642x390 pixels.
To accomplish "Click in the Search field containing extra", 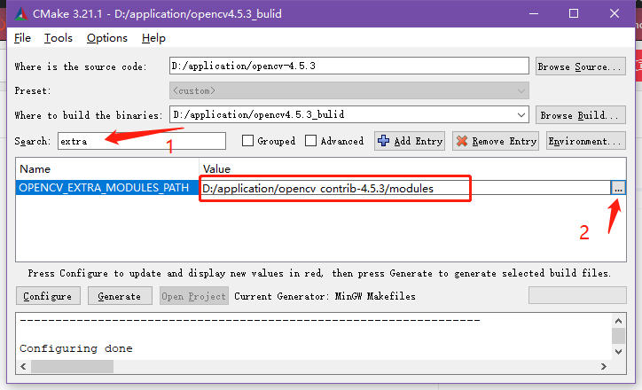I will tap(142, 141).
